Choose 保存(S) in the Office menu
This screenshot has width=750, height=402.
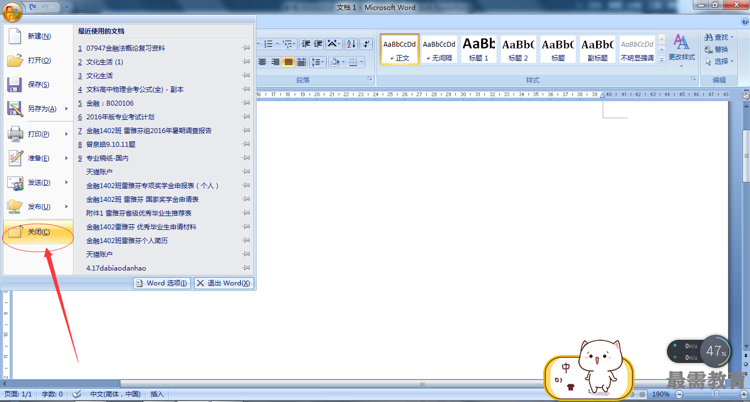[x=38, y=84]
